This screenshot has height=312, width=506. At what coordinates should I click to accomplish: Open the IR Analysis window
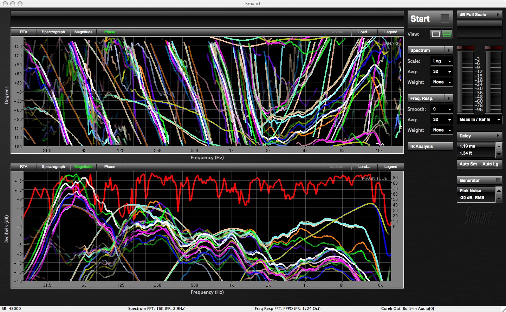tap(430, 146)
